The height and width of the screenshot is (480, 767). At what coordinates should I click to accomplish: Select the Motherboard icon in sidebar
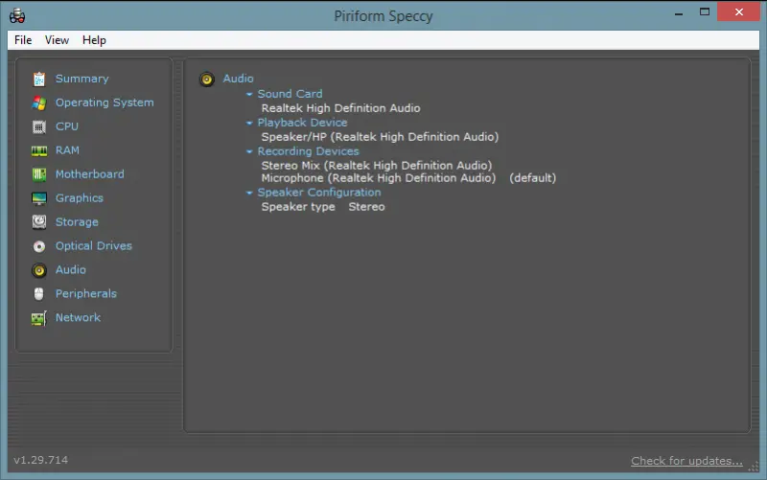[39, 174]
